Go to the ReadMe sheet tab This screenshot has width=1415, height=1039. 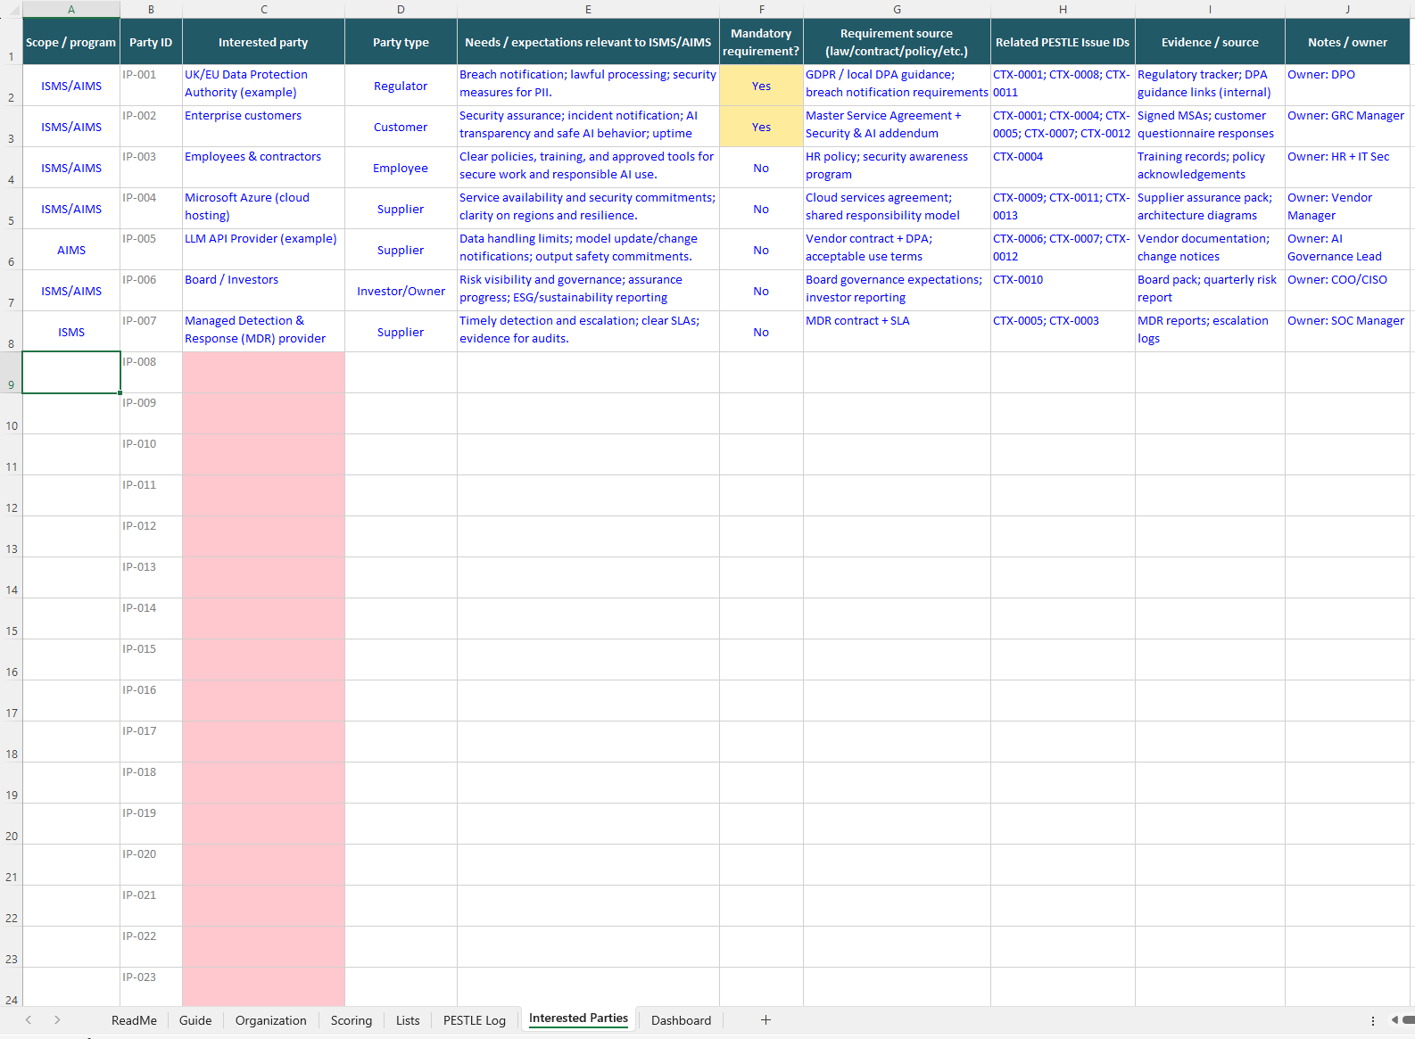tap(134, 1020)
